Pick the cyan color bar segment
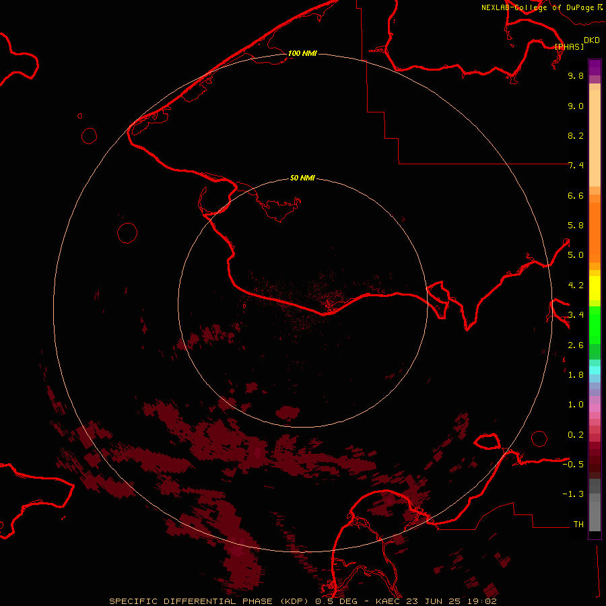The height and width of the screenshot is (606, 606). coord(595,370)
